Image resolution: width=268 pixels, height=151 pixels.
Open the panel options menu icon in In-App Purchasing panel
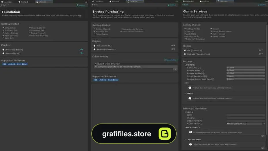tap(177, 2)
